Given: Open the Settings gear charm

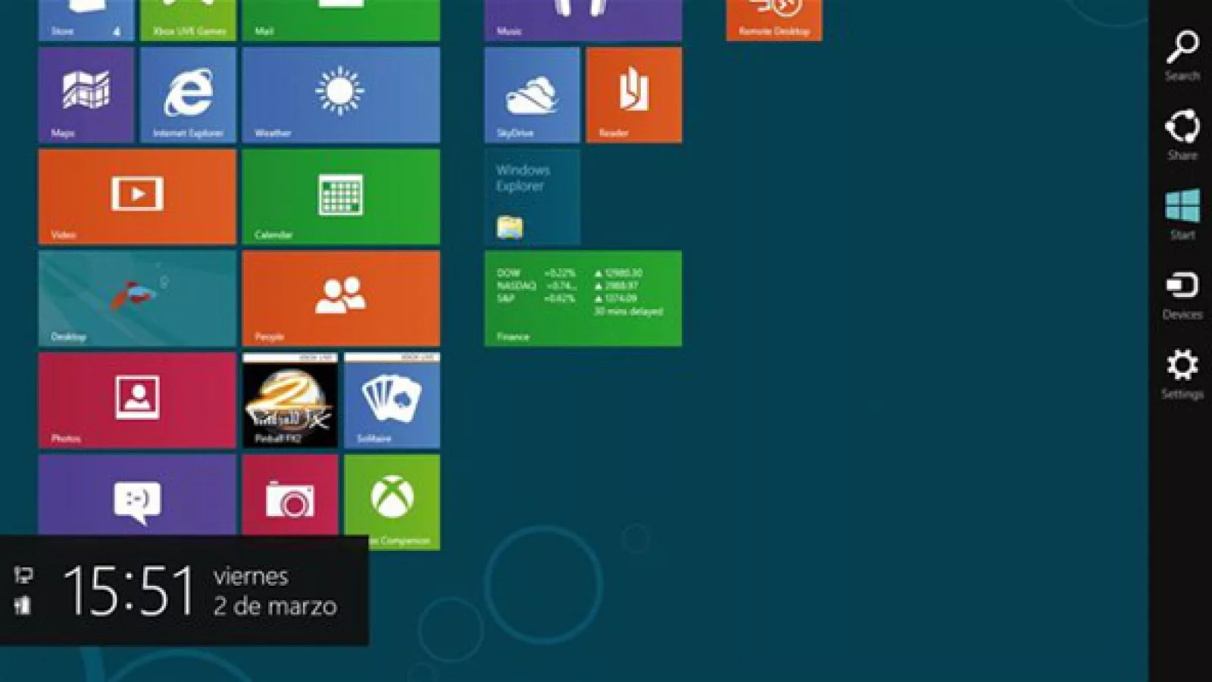Looking at the screenshot, I should click(1182, 373).
